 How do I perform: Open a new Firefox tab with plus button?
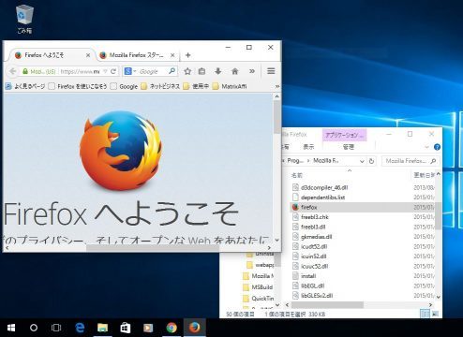(x=187, y=55)
